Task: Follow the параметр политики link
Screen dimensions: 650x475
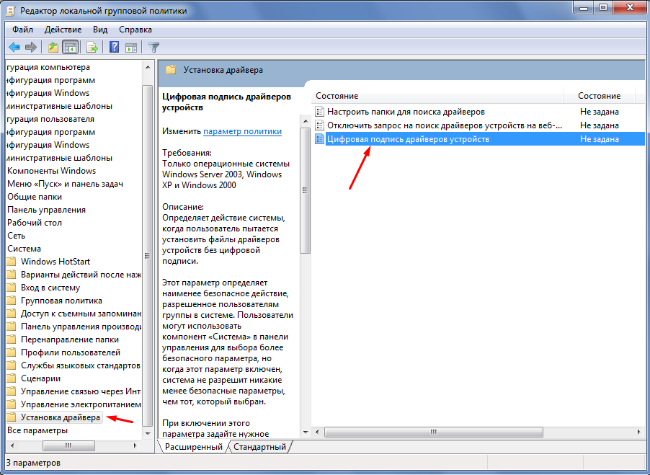Action: click(x=243, y=131)
